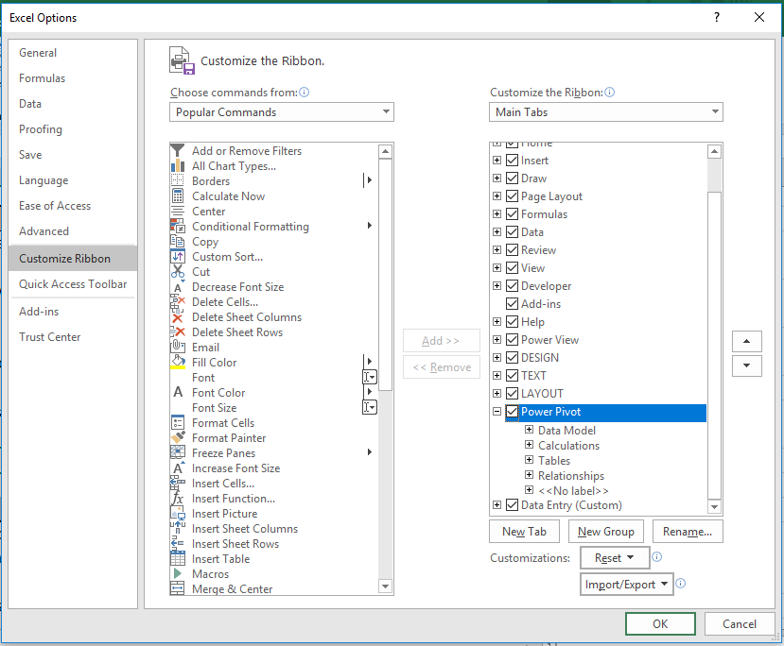Open the Quick Access Toolbar category
This screenshot has height=646, width=784.
click(x=73, y=284)
